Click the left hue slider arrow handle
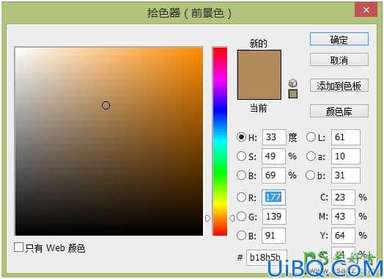The height and width of the screenshot is (279, 384). pyautogui.click(x=208, y=218)
